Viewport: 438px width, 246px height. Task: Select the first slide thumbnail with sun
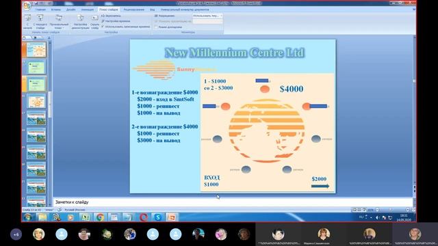[36, 50]
